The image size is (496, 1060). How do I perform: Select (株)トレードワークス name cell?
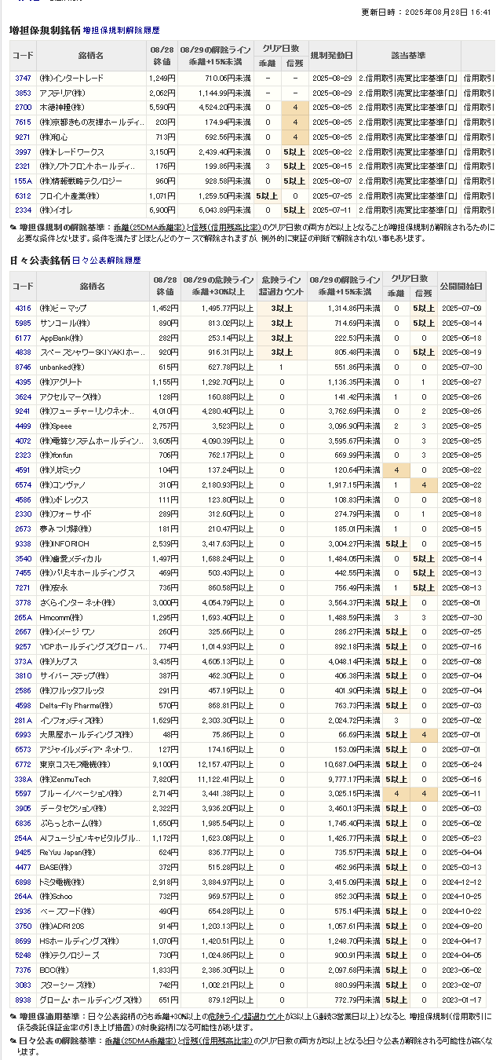pyautogui.click(x=92, y=152)
